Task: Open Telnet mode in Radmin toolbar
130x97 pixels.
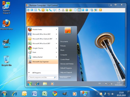Action: tap(36, 10)
